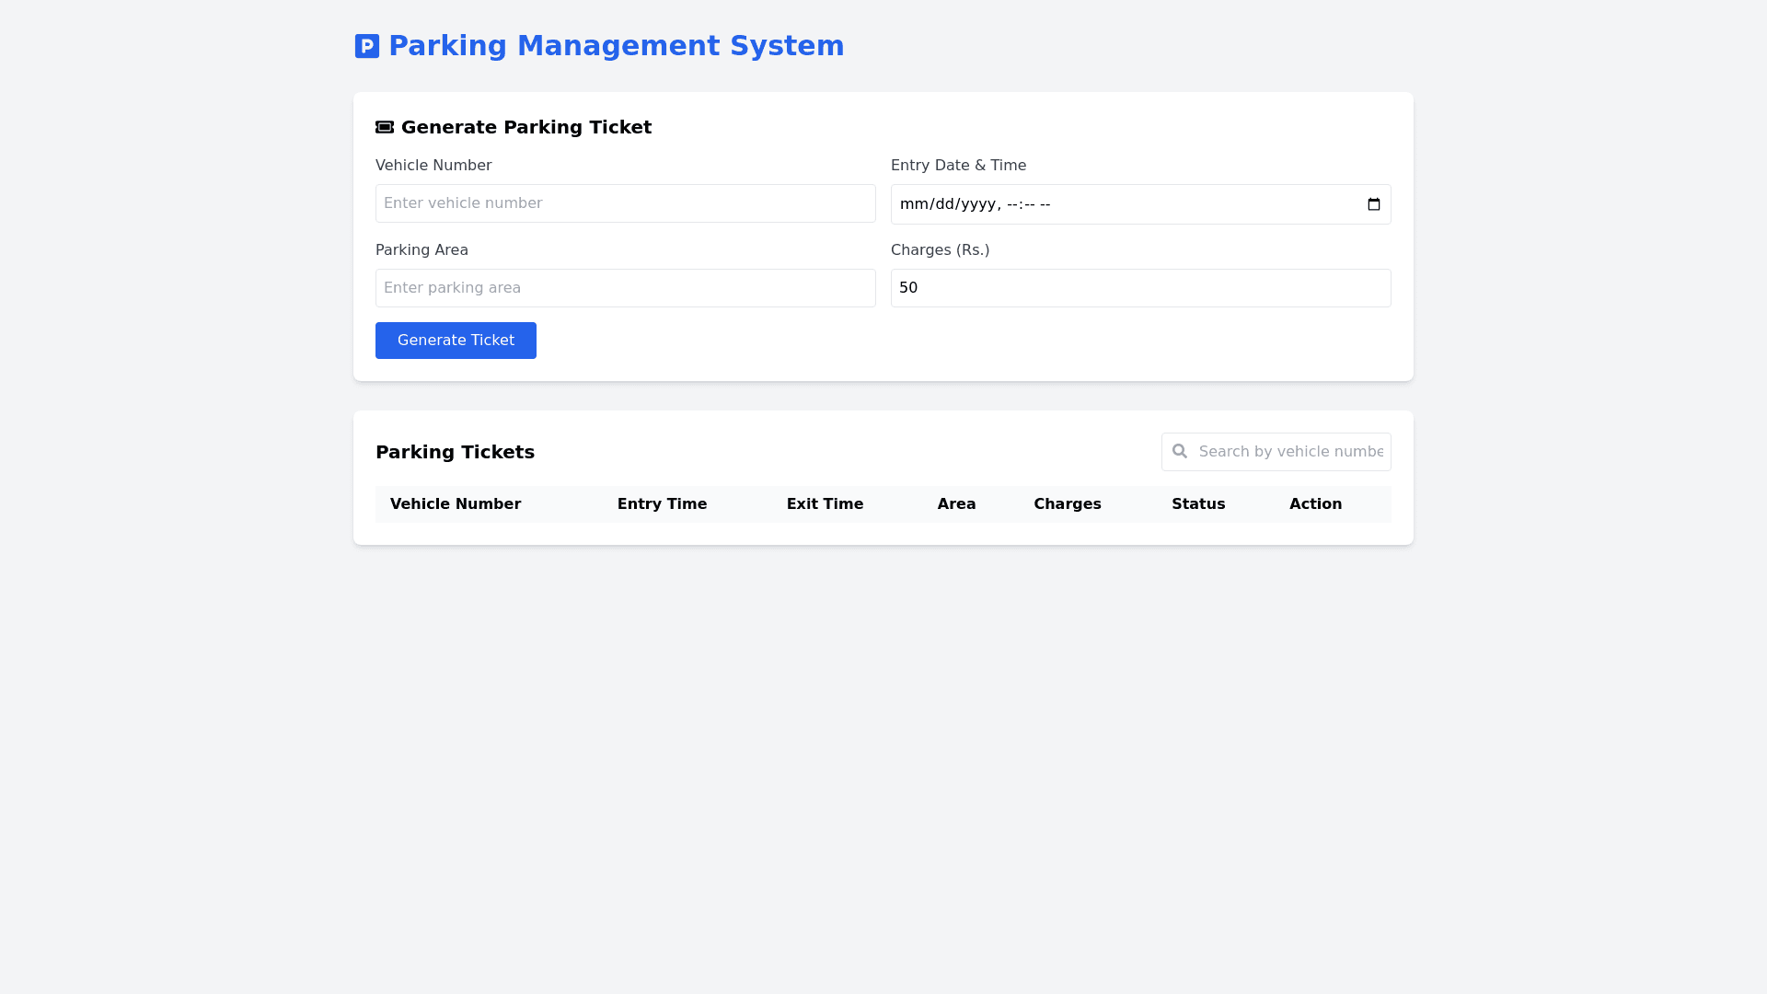Click the ticket icon beside Generate Parking Ticket
The width and height of the screenshot is (1767, 994).
[x=385, y=127]
